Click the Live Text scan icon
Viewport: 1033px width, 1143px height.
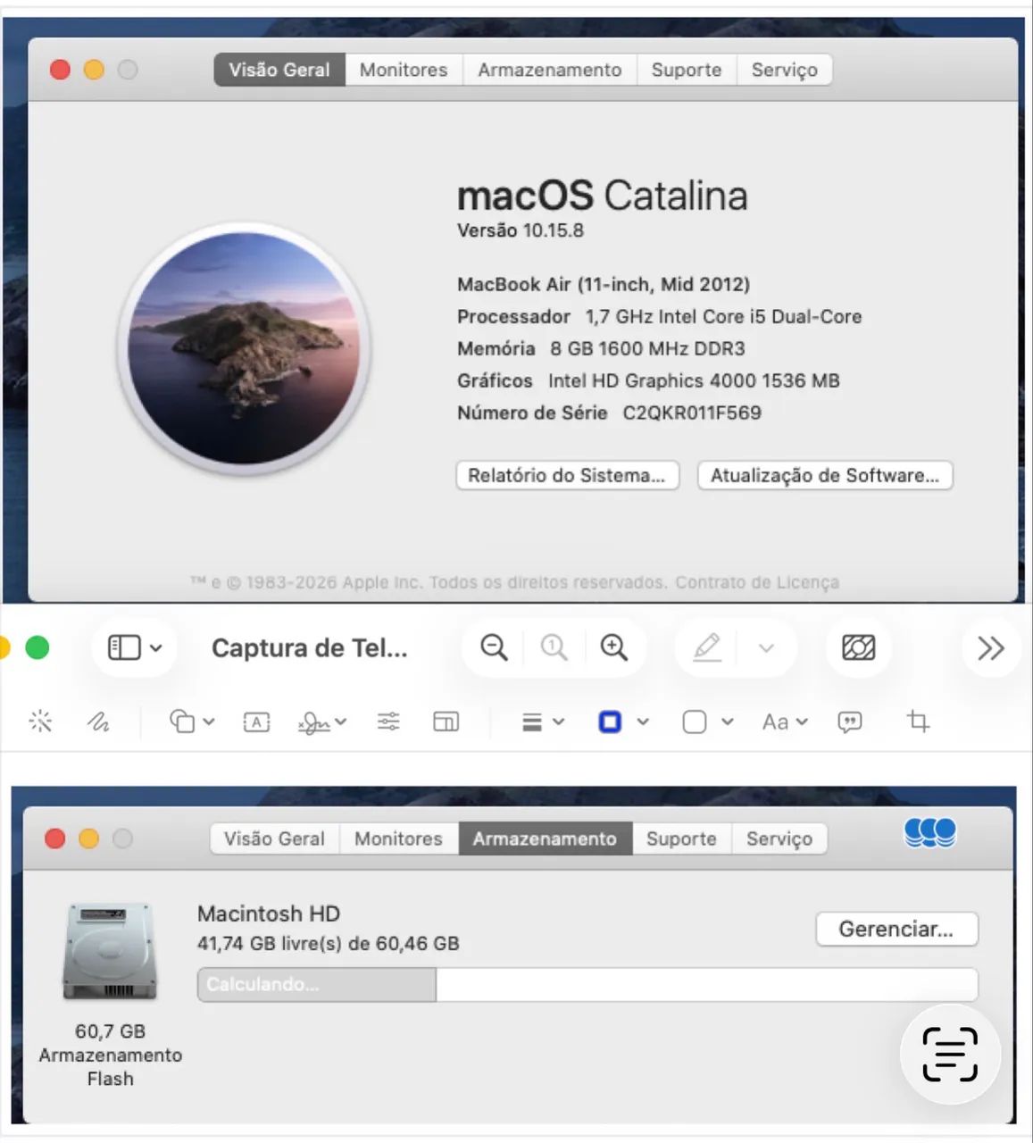950,1054
